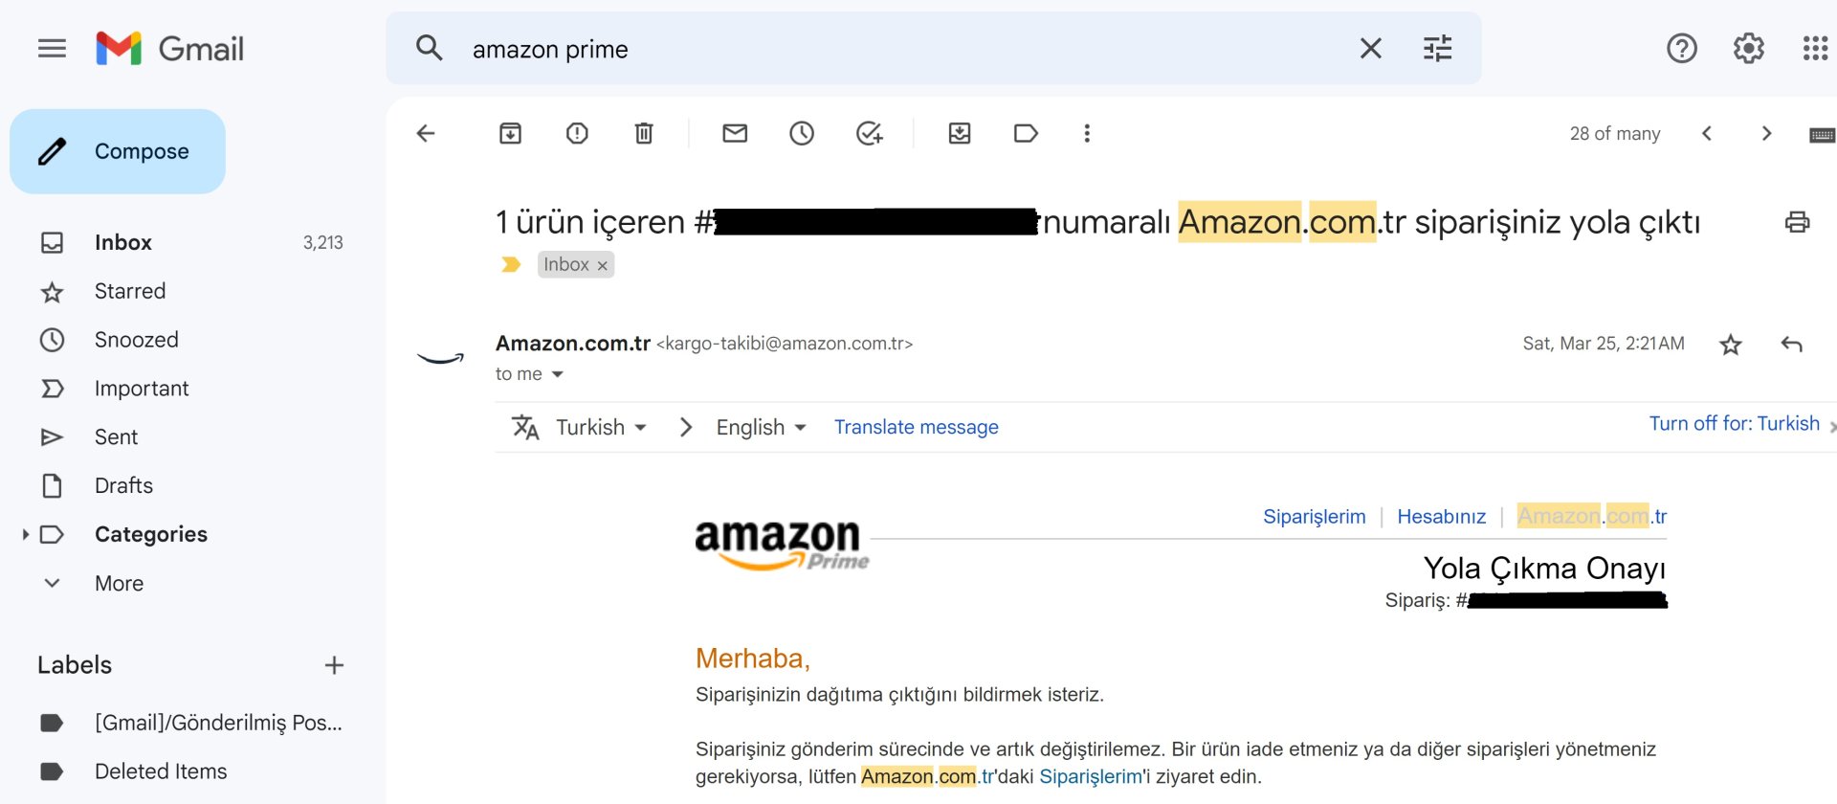This screenshot has height=804, width=1837.
Task: Toggle search filter options
Action: click(1436, 48)
